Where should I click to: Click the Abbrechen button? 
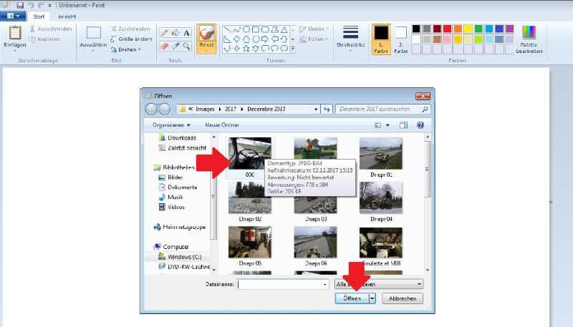pyautogui.click(x=402, y=298)
